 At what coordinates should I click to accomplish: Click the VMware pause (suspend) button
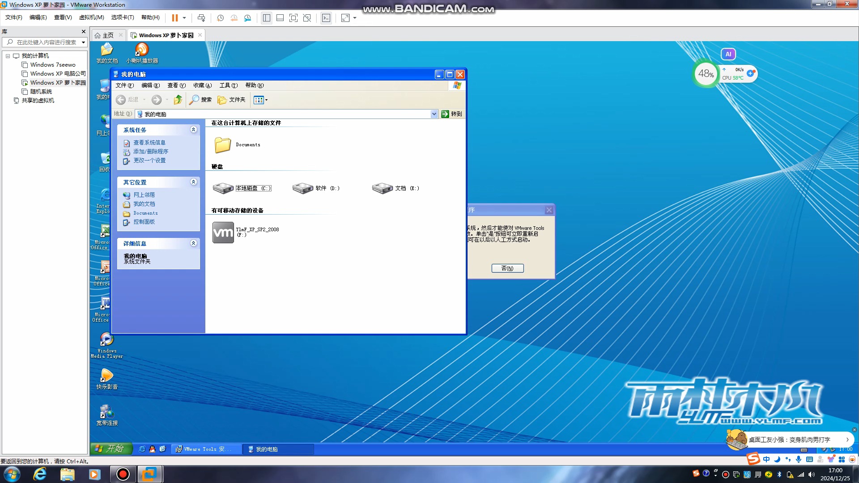coord(174,18)
